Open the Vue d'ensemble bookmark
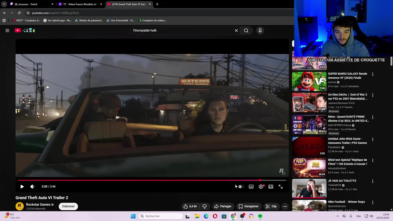Screen dimensions: 393x221 tap(120, 21)
